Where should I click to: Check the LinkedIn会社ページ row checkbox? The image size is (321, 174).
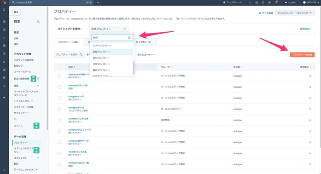click(x=59, y=142)
